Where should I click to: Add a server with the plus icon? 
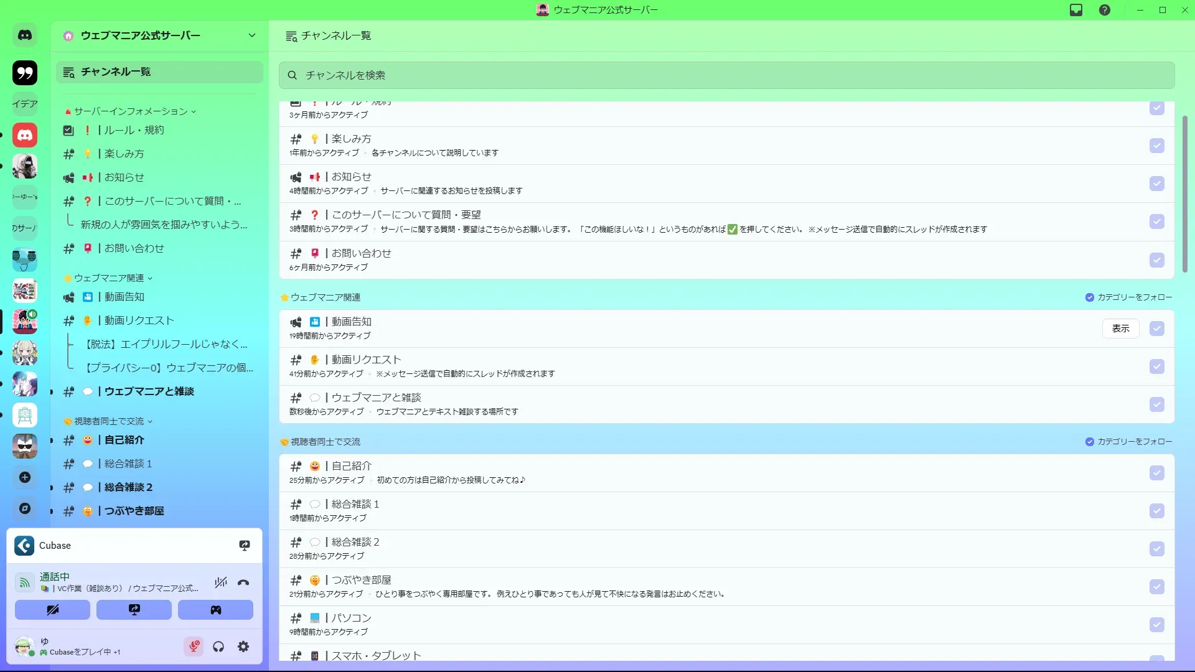[x=25, y=477]
